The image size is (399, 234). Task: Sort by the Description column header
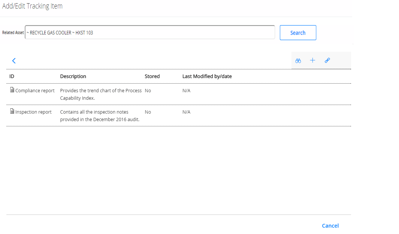(x=73, y=76)
